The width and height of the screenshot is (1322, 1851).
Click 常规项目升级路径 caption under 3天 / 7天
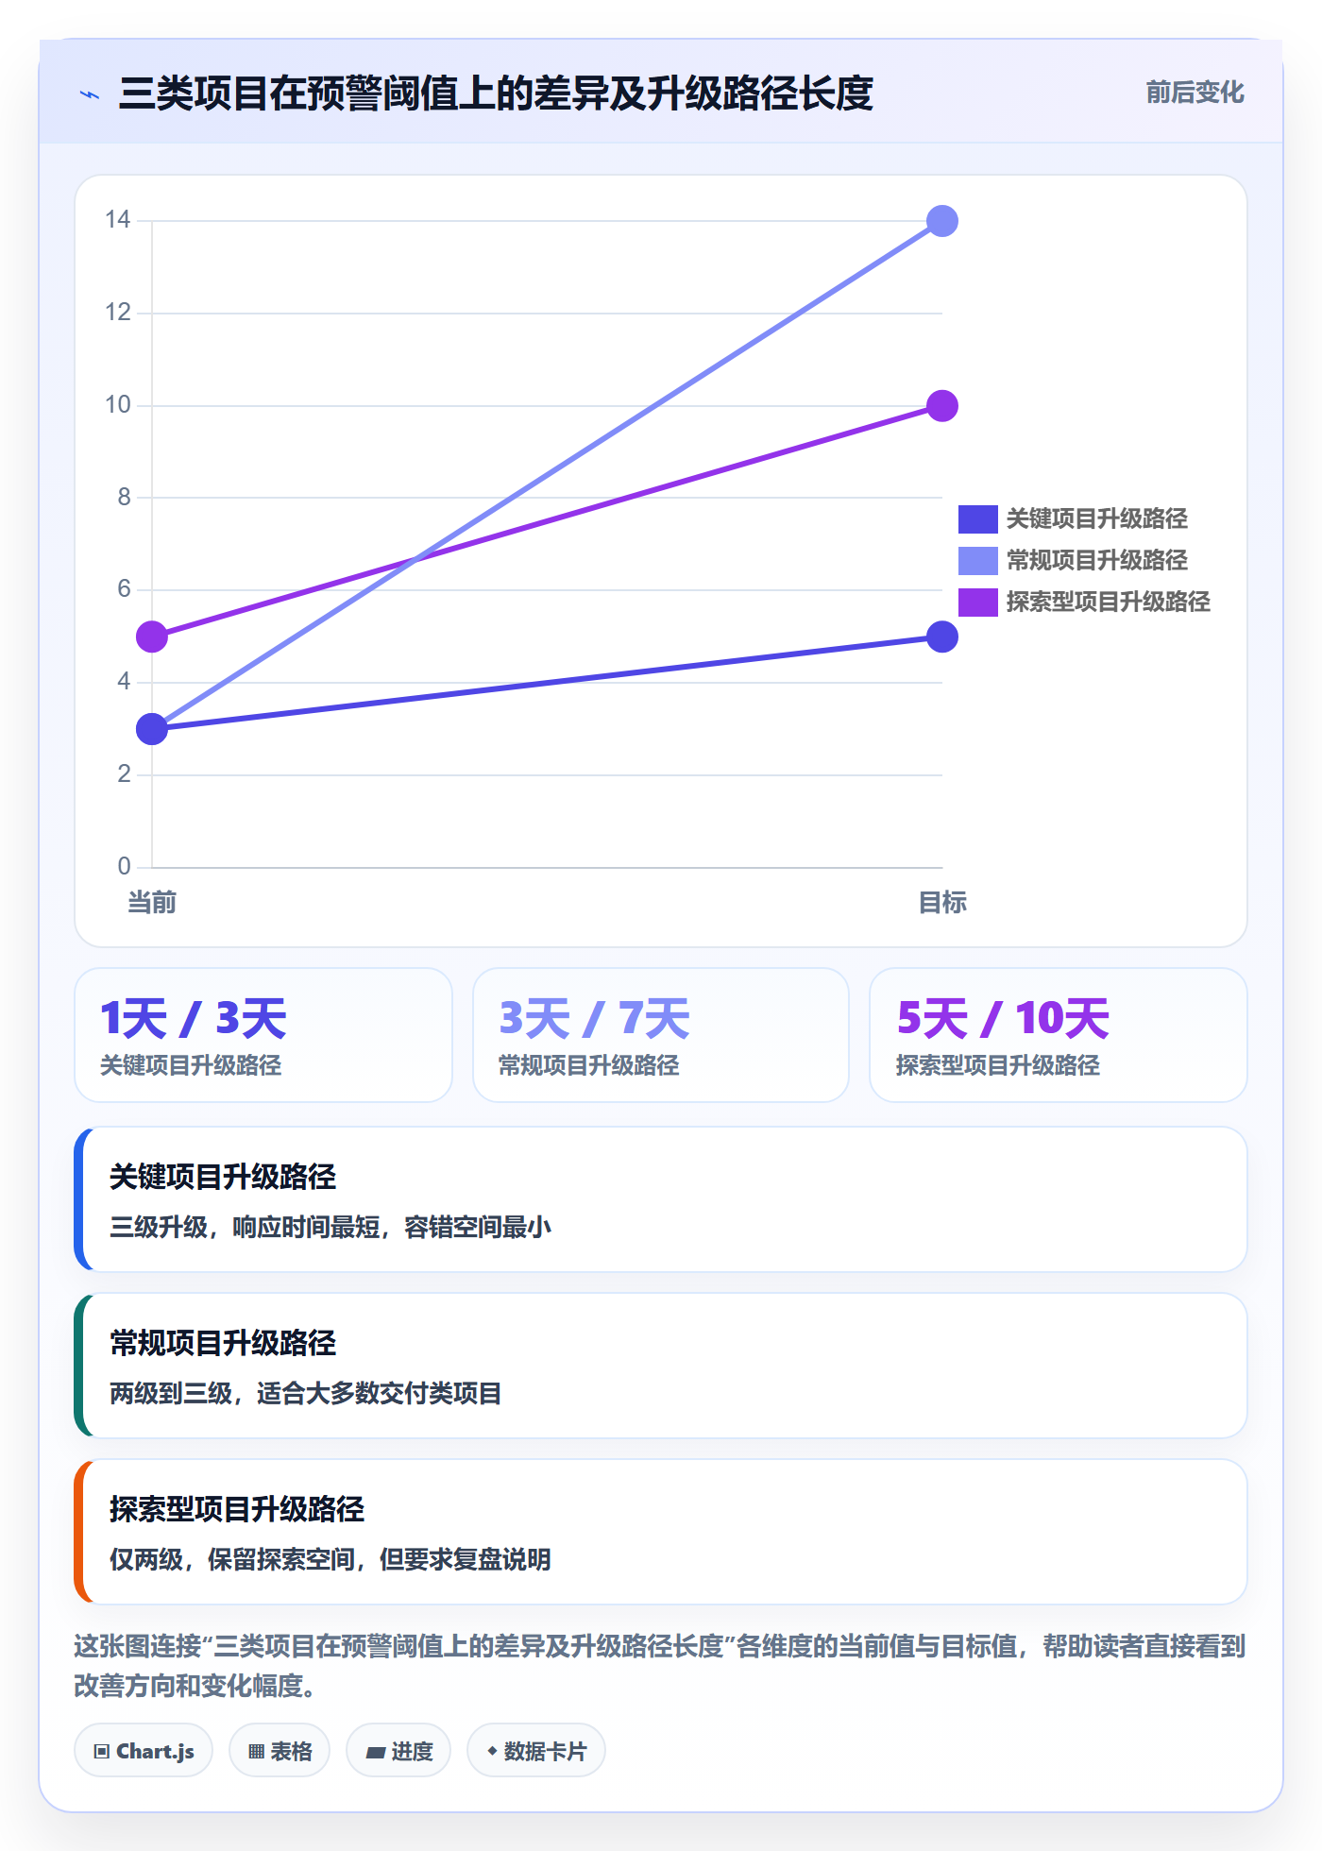tap(589, 1066)
